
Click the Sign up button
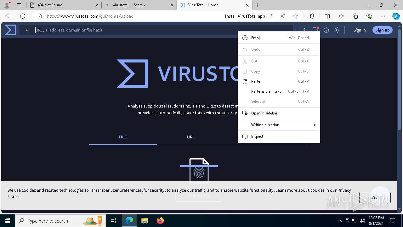click(382, 30)
